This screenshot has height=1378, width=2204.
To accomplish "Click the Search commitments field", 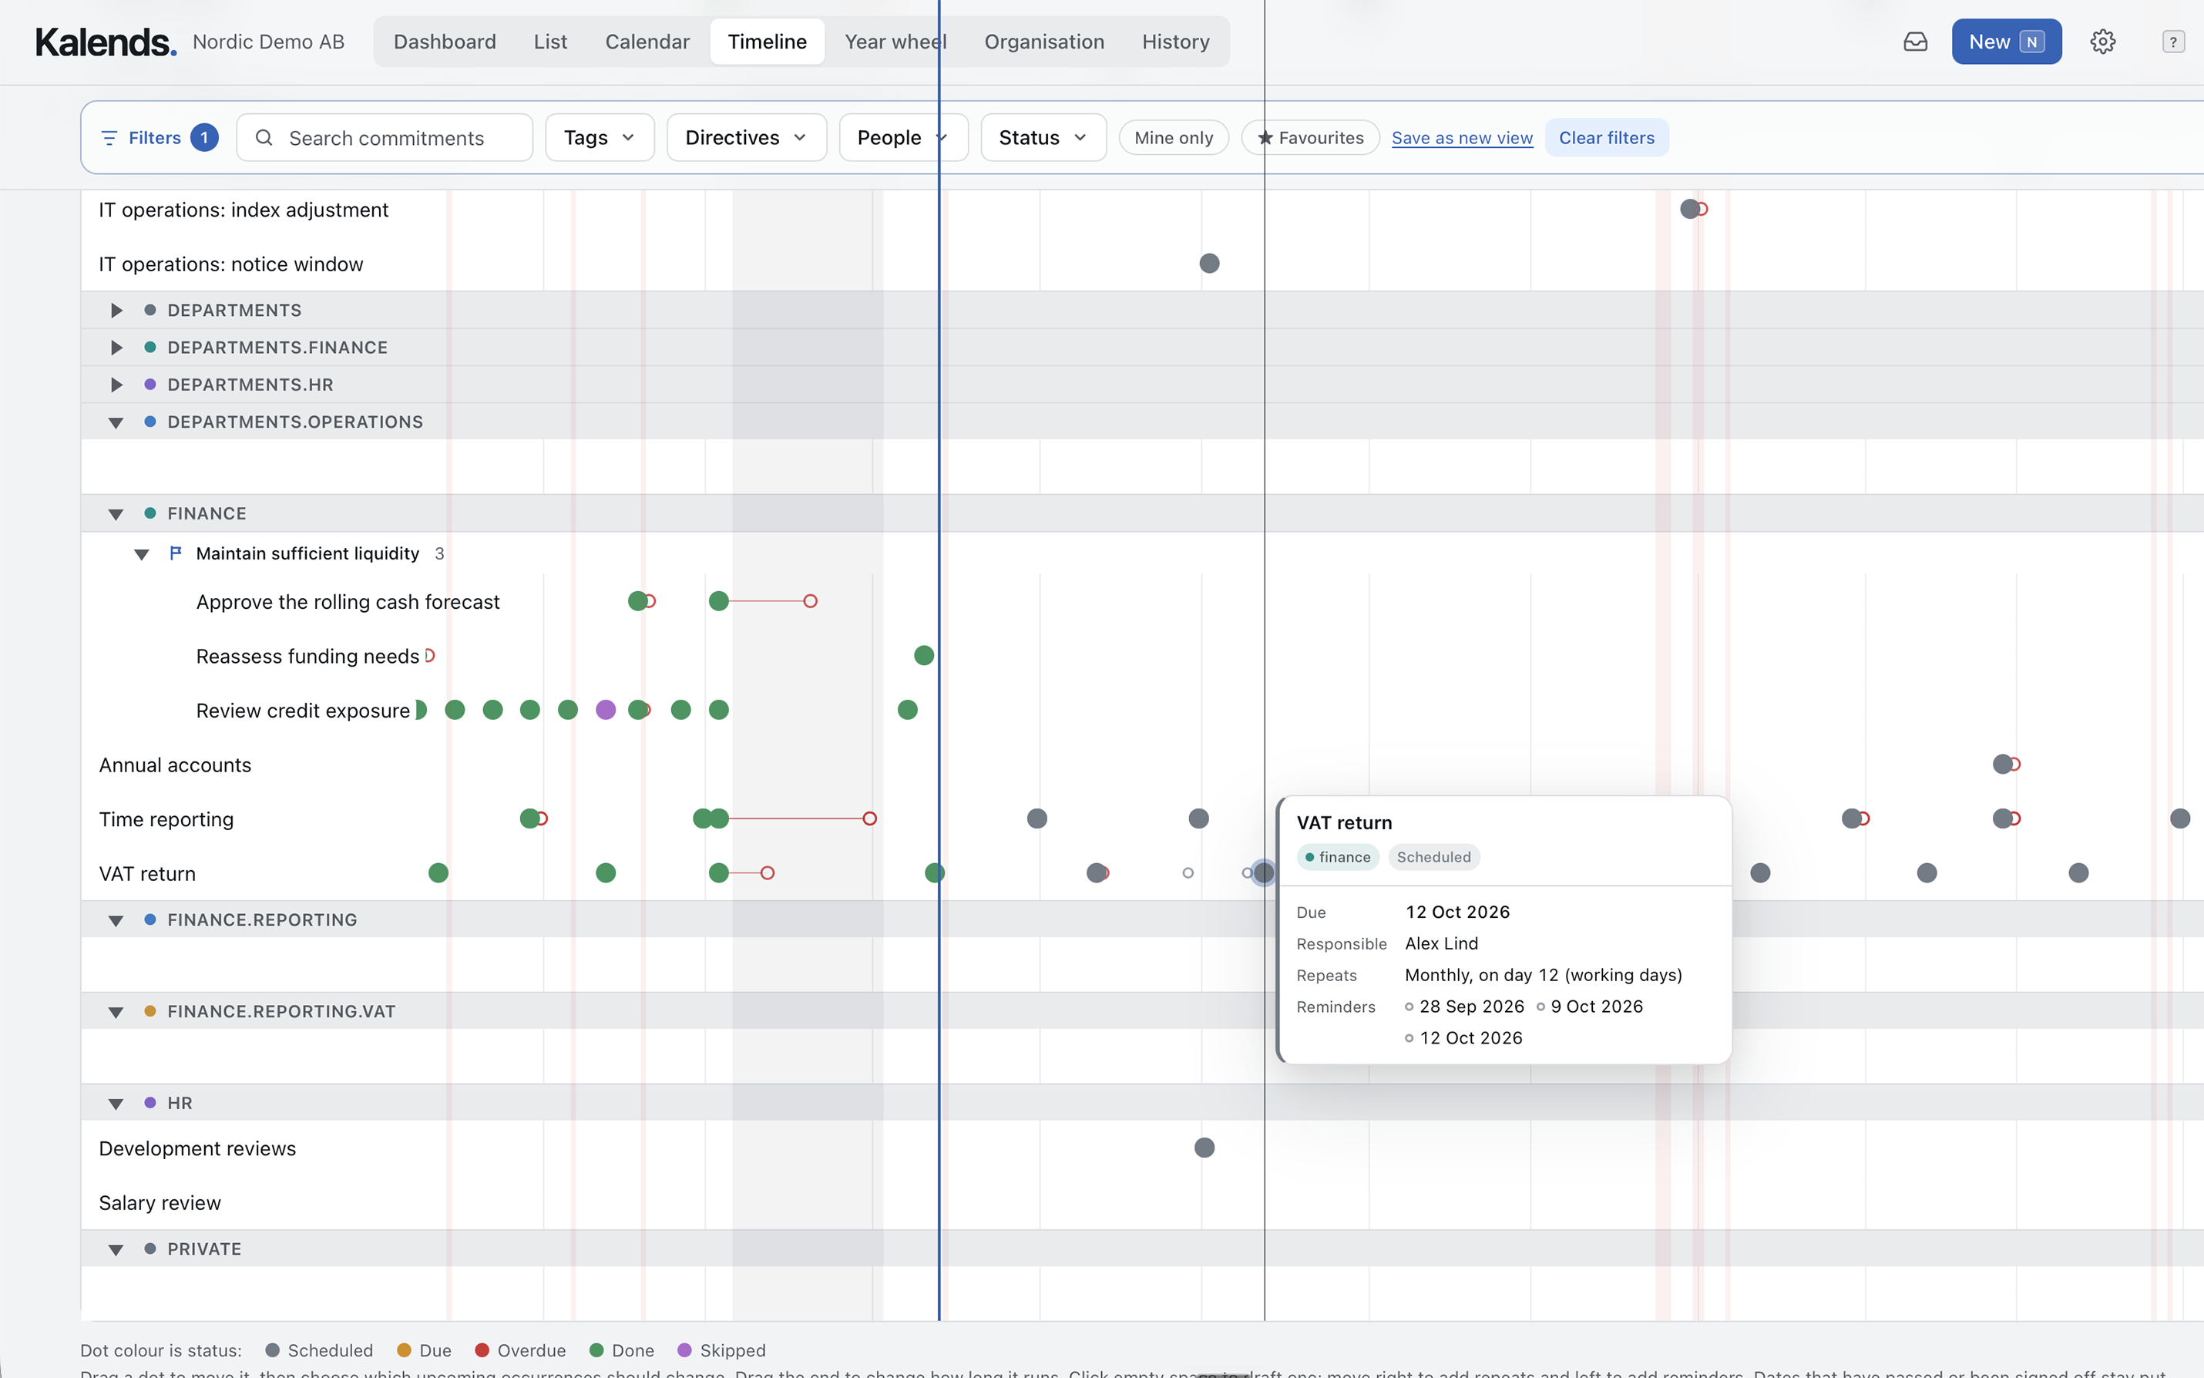I will click(385, 138).
